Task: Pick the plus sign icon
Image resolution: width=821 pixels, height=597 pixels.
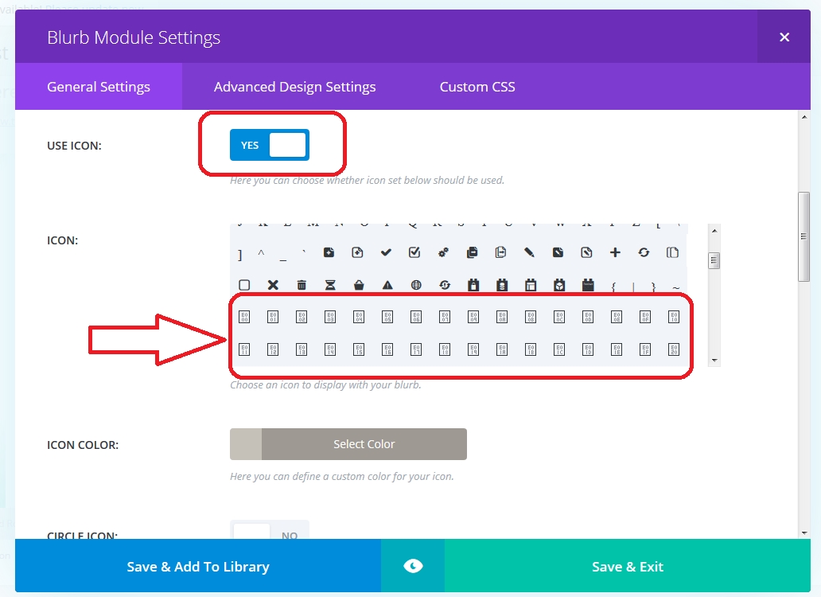Action: 615,252
